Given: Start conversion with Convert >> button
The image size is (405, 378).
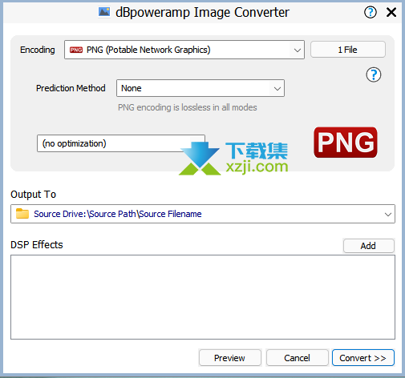Looking at the screenshot, I should pyautogui.click(x=363, y=358).
